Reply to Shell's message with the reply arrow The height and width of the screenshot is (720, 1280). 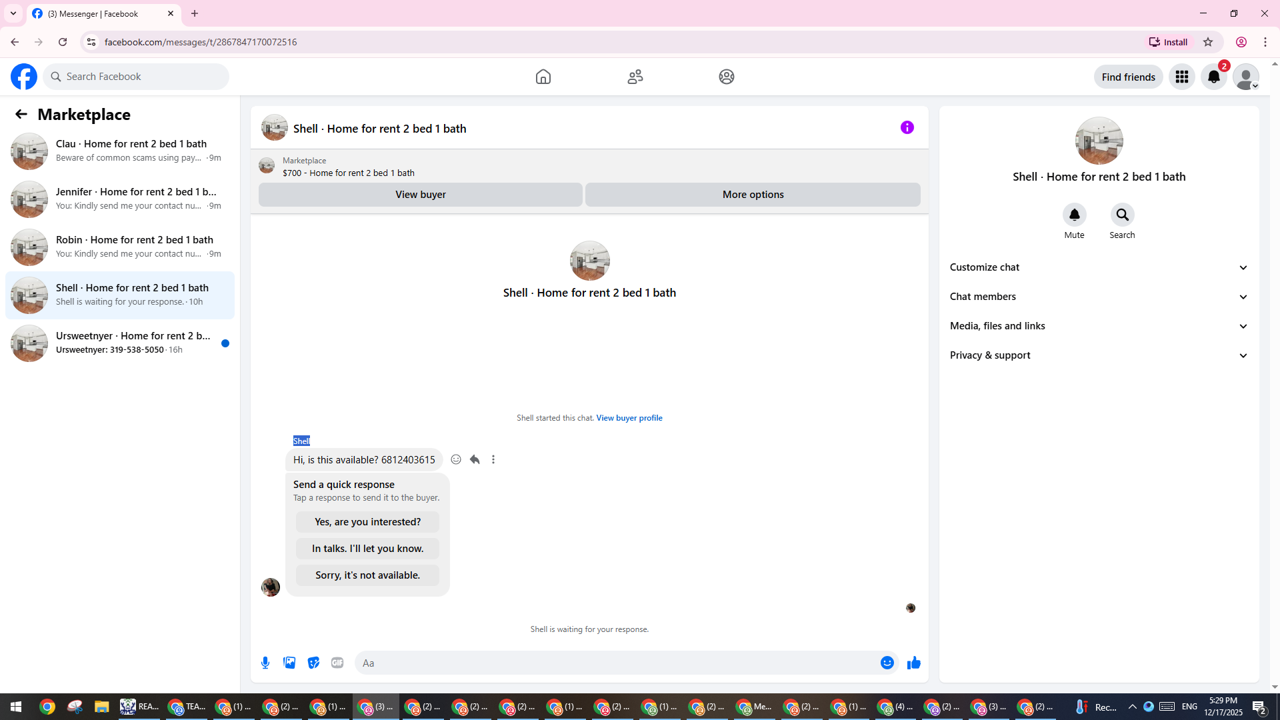475,459
